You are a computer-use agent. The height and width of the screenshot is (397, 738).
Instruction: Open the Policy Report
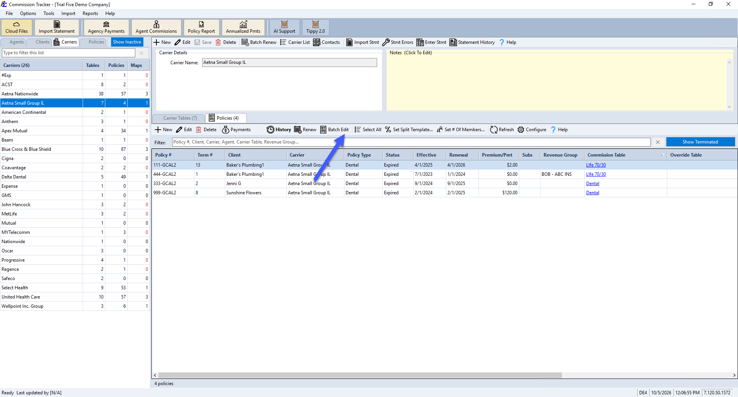[x=201, y=27]
